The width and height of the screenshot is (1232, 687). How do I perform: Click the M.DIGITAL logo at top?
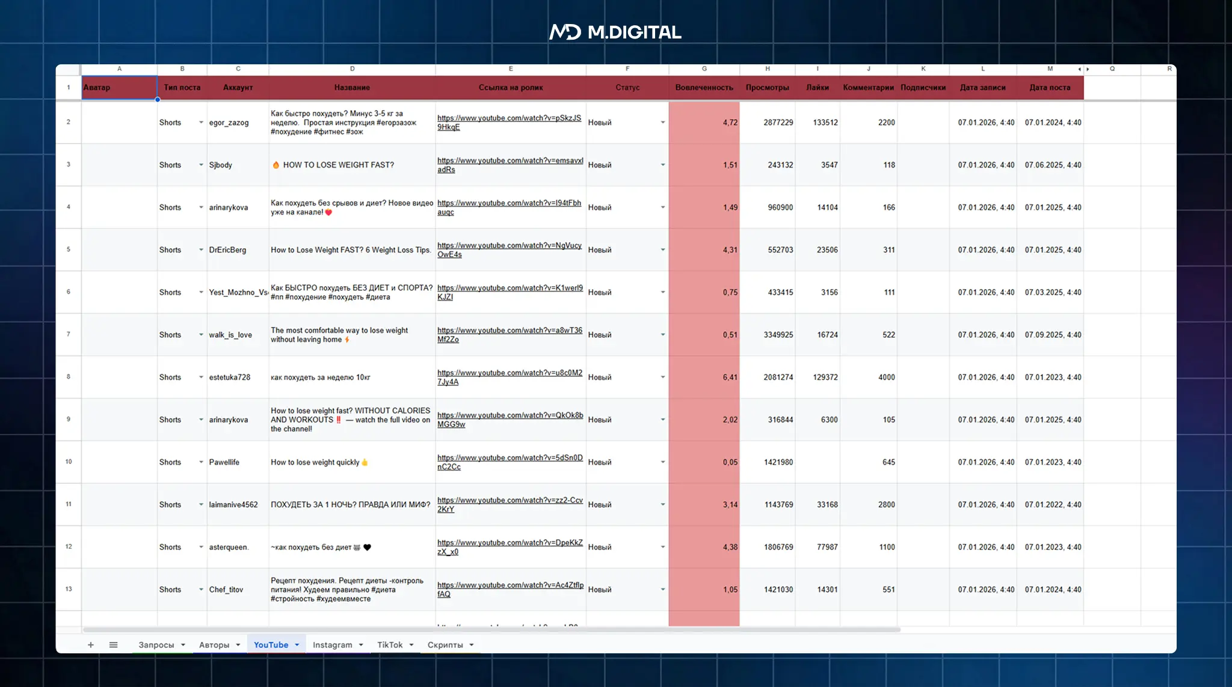click(615, 32)
